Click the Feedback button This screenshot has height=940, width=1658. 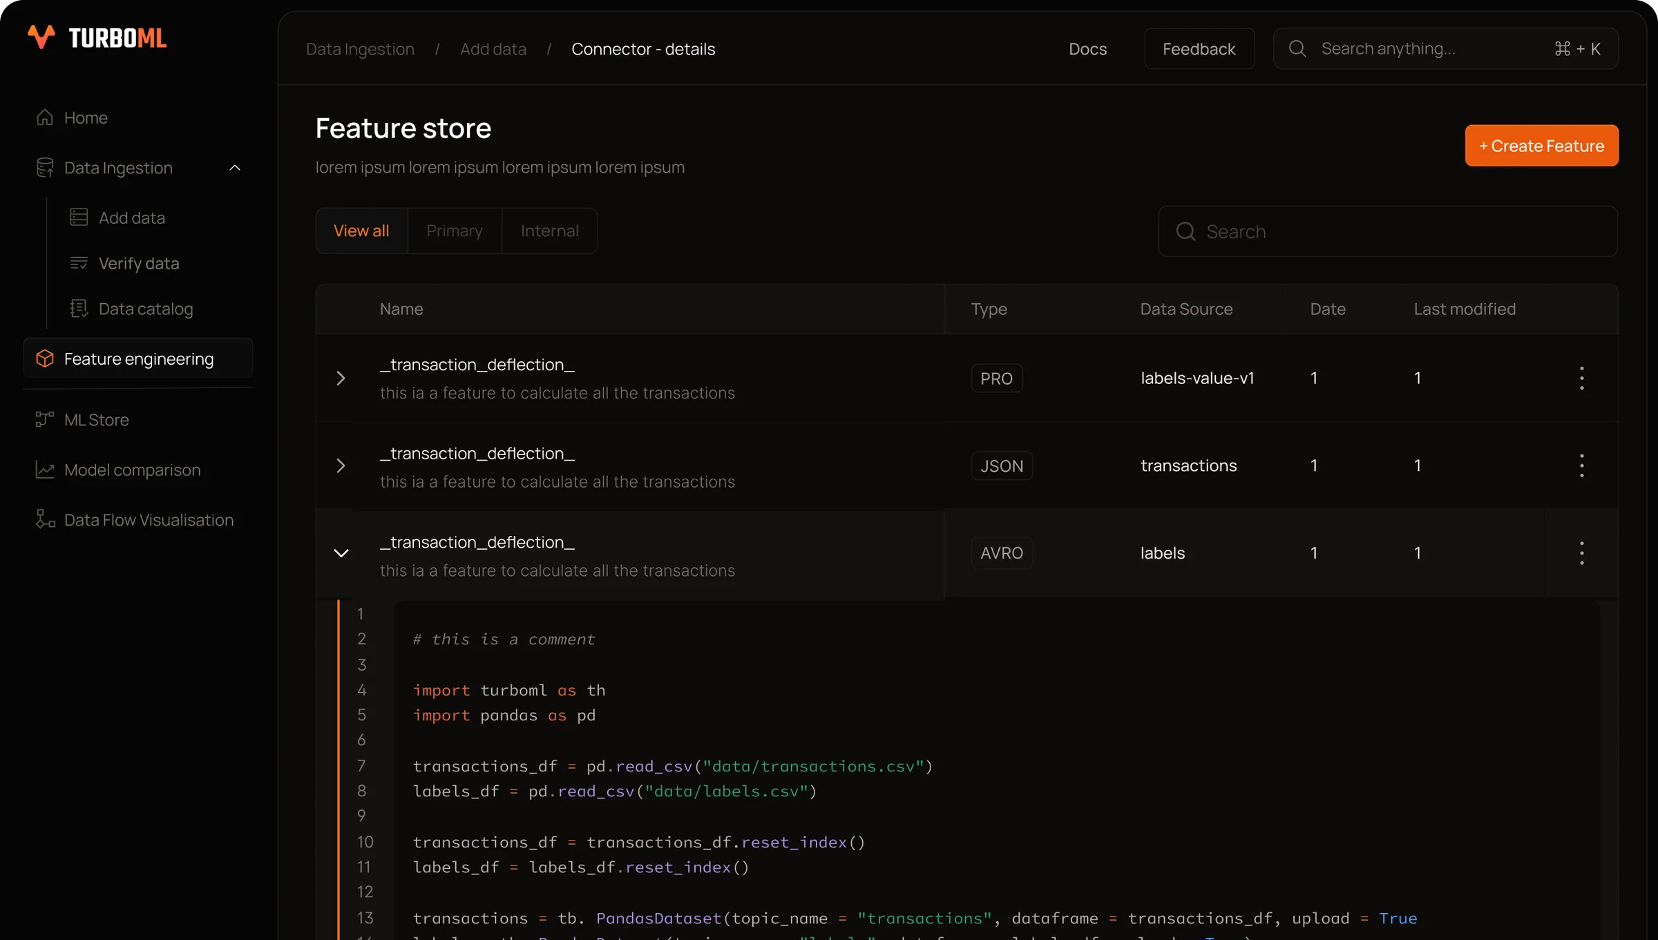click(x=1199, y=48)
